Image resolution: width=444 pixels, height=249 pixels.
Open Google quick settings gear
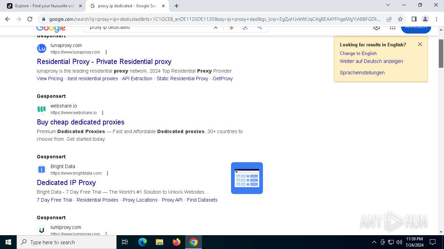click(377, 28)
